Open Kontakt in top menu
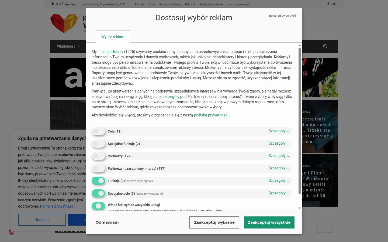This screenshot has width=388, height=242. tap(140, 4)
